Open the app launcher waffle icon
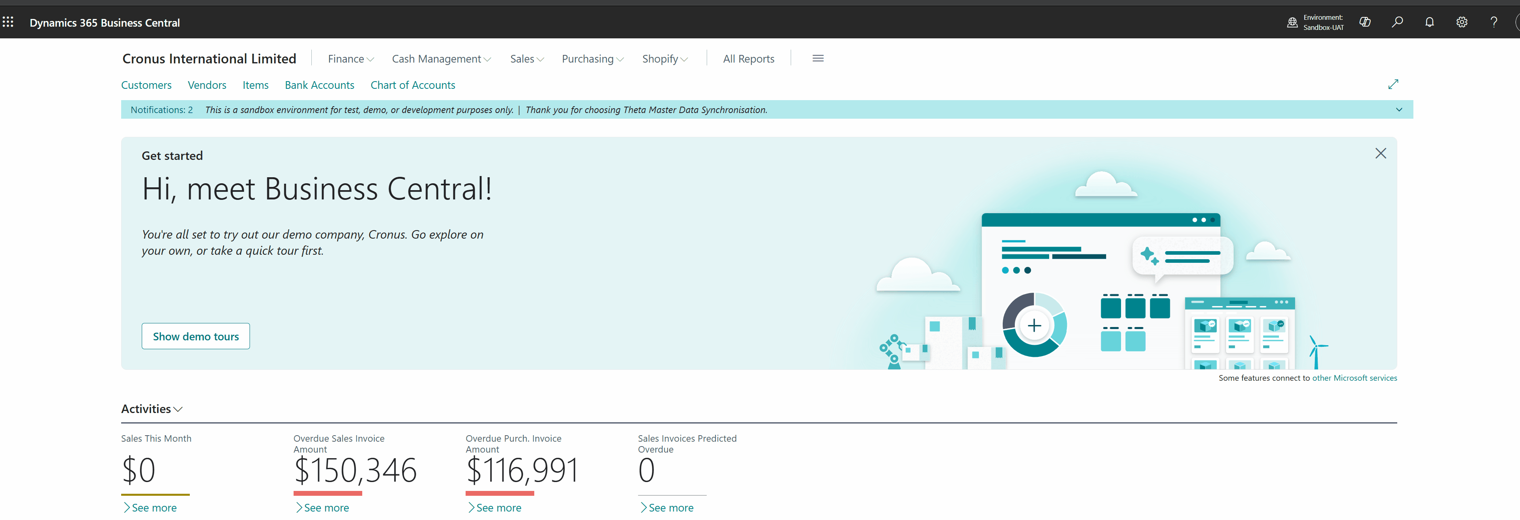Viewport: 1520px width, 520px height. point(8,23)
